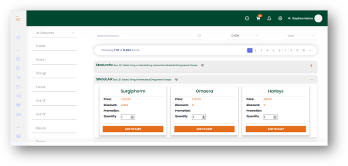Go to page 2

[x=255, y=50]
